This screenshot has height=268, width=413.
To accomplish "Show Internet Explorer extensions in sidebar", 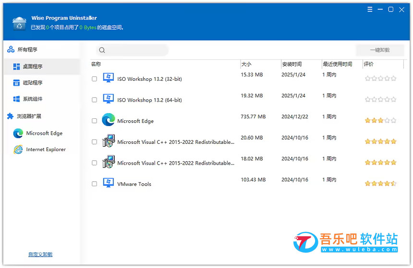I will point(42,149).
